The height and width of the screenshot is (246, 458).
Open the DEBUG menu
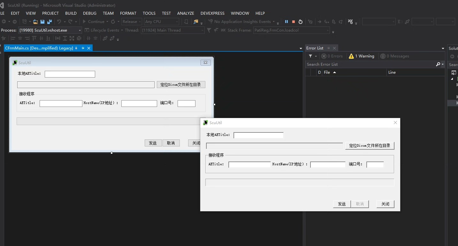(x=90, y=13)
